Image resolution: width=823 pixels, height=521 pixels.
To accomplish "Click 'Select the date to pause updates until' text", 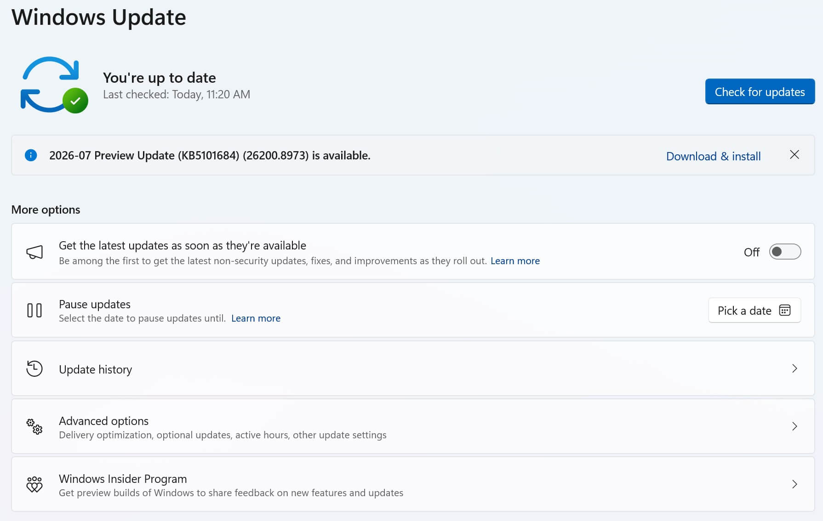I will pyautogui.click(x=142, y=318).
